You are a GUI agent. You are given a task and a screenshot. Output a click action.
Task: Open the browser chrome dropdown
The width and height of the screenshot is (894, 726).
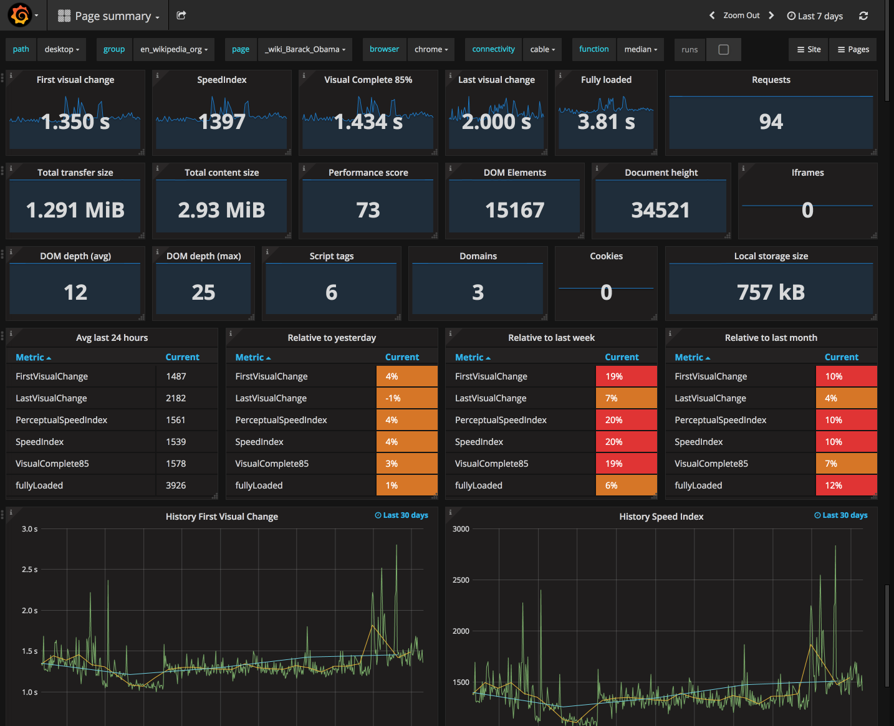tap(431, 49)
